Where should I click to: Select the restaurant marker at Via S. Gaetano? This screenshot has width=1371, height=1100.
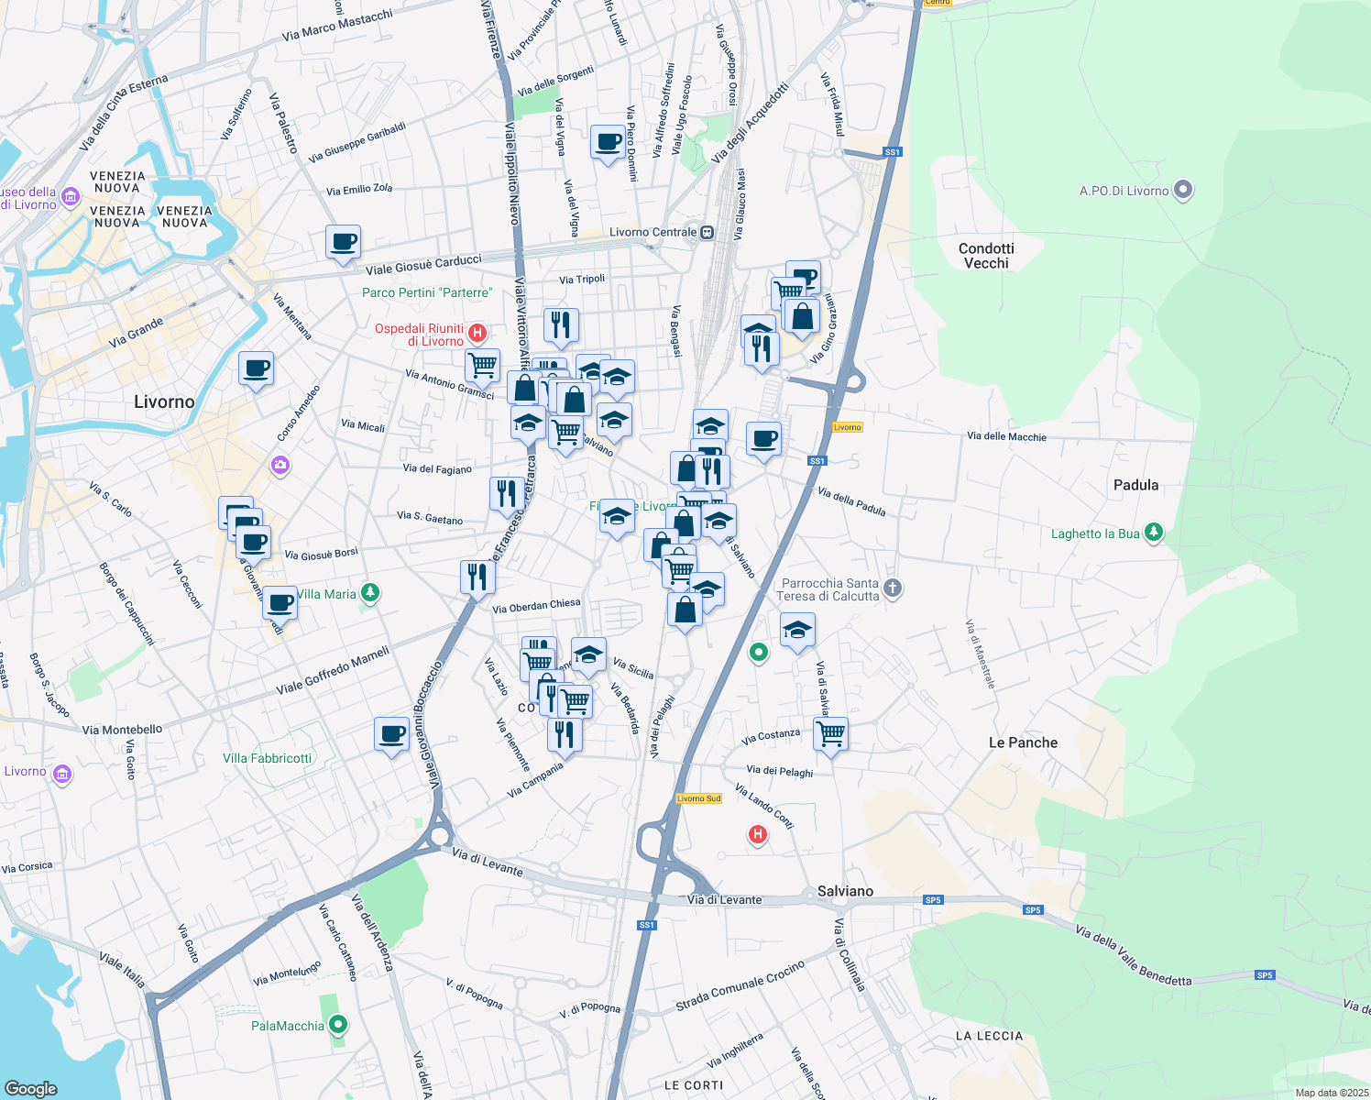pos(507,494)
